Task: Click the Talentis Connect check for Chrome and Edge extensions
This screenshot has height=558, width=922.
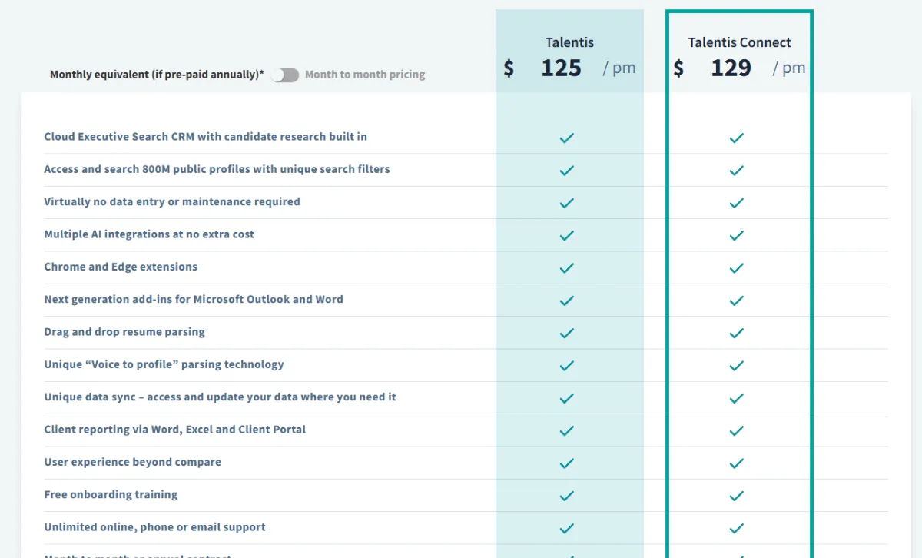Action: pyautogui.click(x=737, y=267)
